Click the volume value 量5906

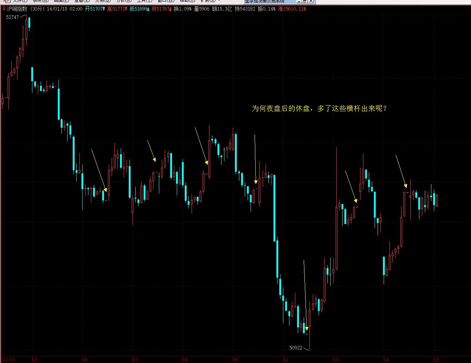click(x=202, y=9)
